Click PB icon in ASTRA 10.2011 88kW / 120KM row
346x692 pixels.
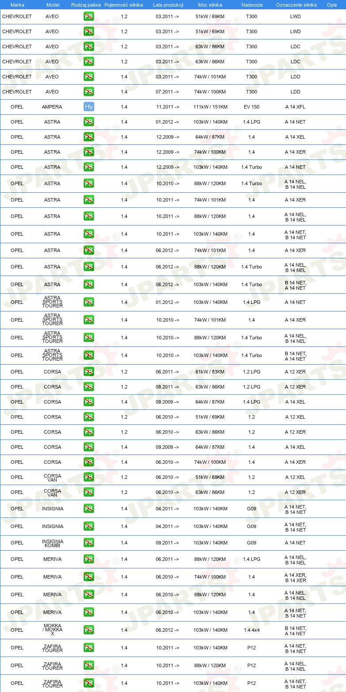pyautogui.click(x=89, y=216)
